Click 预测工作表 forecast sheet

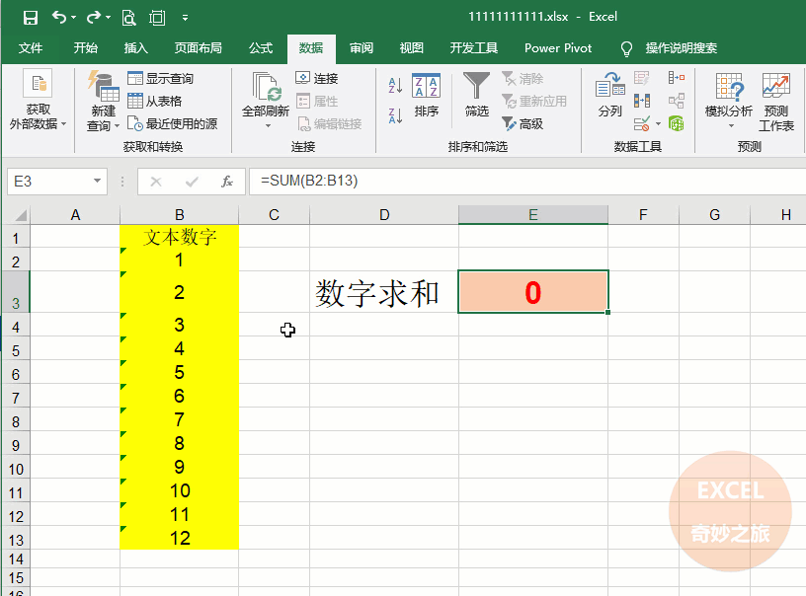point(776,102)
